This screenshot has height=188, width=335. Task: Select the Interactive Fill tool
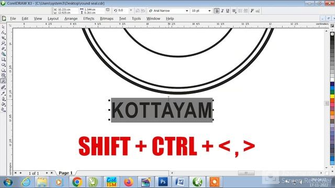(x=3, y=110)
